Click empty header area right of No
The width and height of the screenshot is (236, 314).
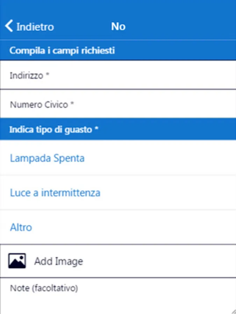pos(182,27)
